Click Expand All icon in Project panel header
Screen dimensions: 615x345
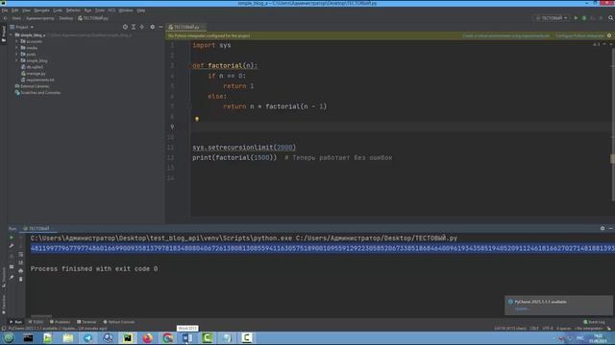coord(134,27)
